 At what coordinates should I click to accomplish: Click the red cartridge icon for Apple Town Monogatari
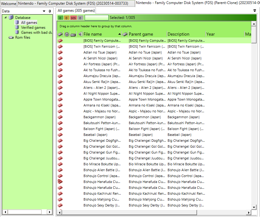[x=60, y=99]
